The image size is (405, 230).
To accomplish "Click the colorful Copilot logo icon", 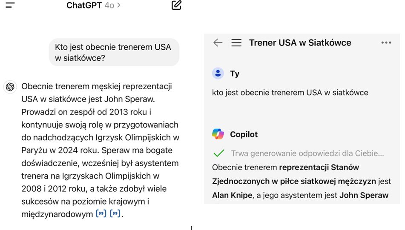I will point(218,134).
